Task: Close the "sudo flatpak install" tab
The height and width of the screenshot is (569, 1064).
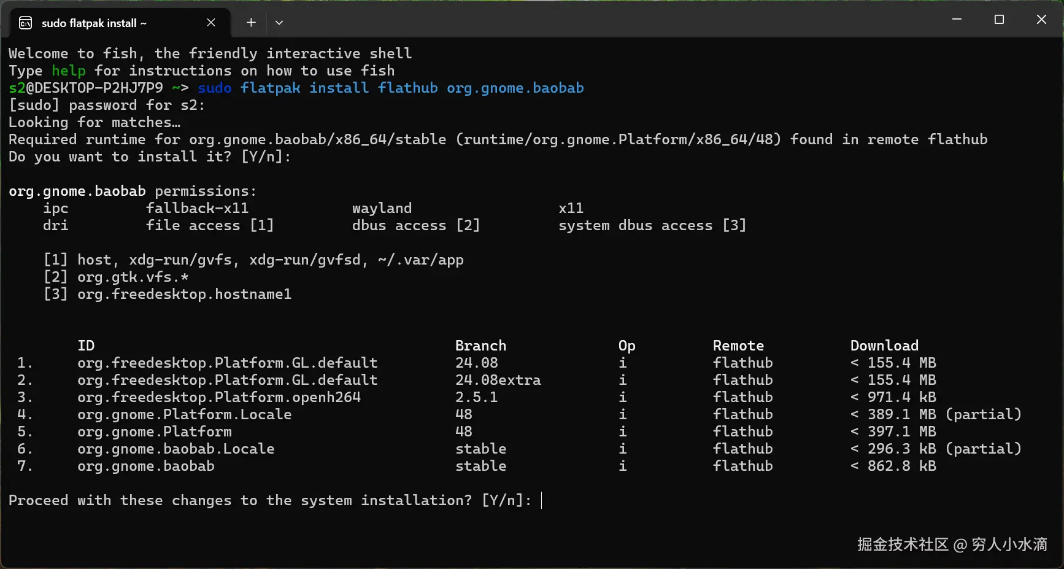Action: 211,23
